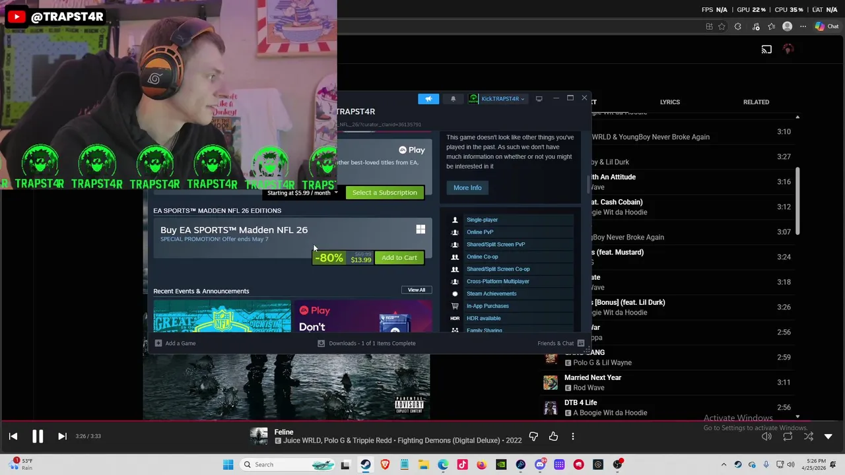The image size is (845, 475).
Task: Toggle repeat mode in player
Action: 788,436
